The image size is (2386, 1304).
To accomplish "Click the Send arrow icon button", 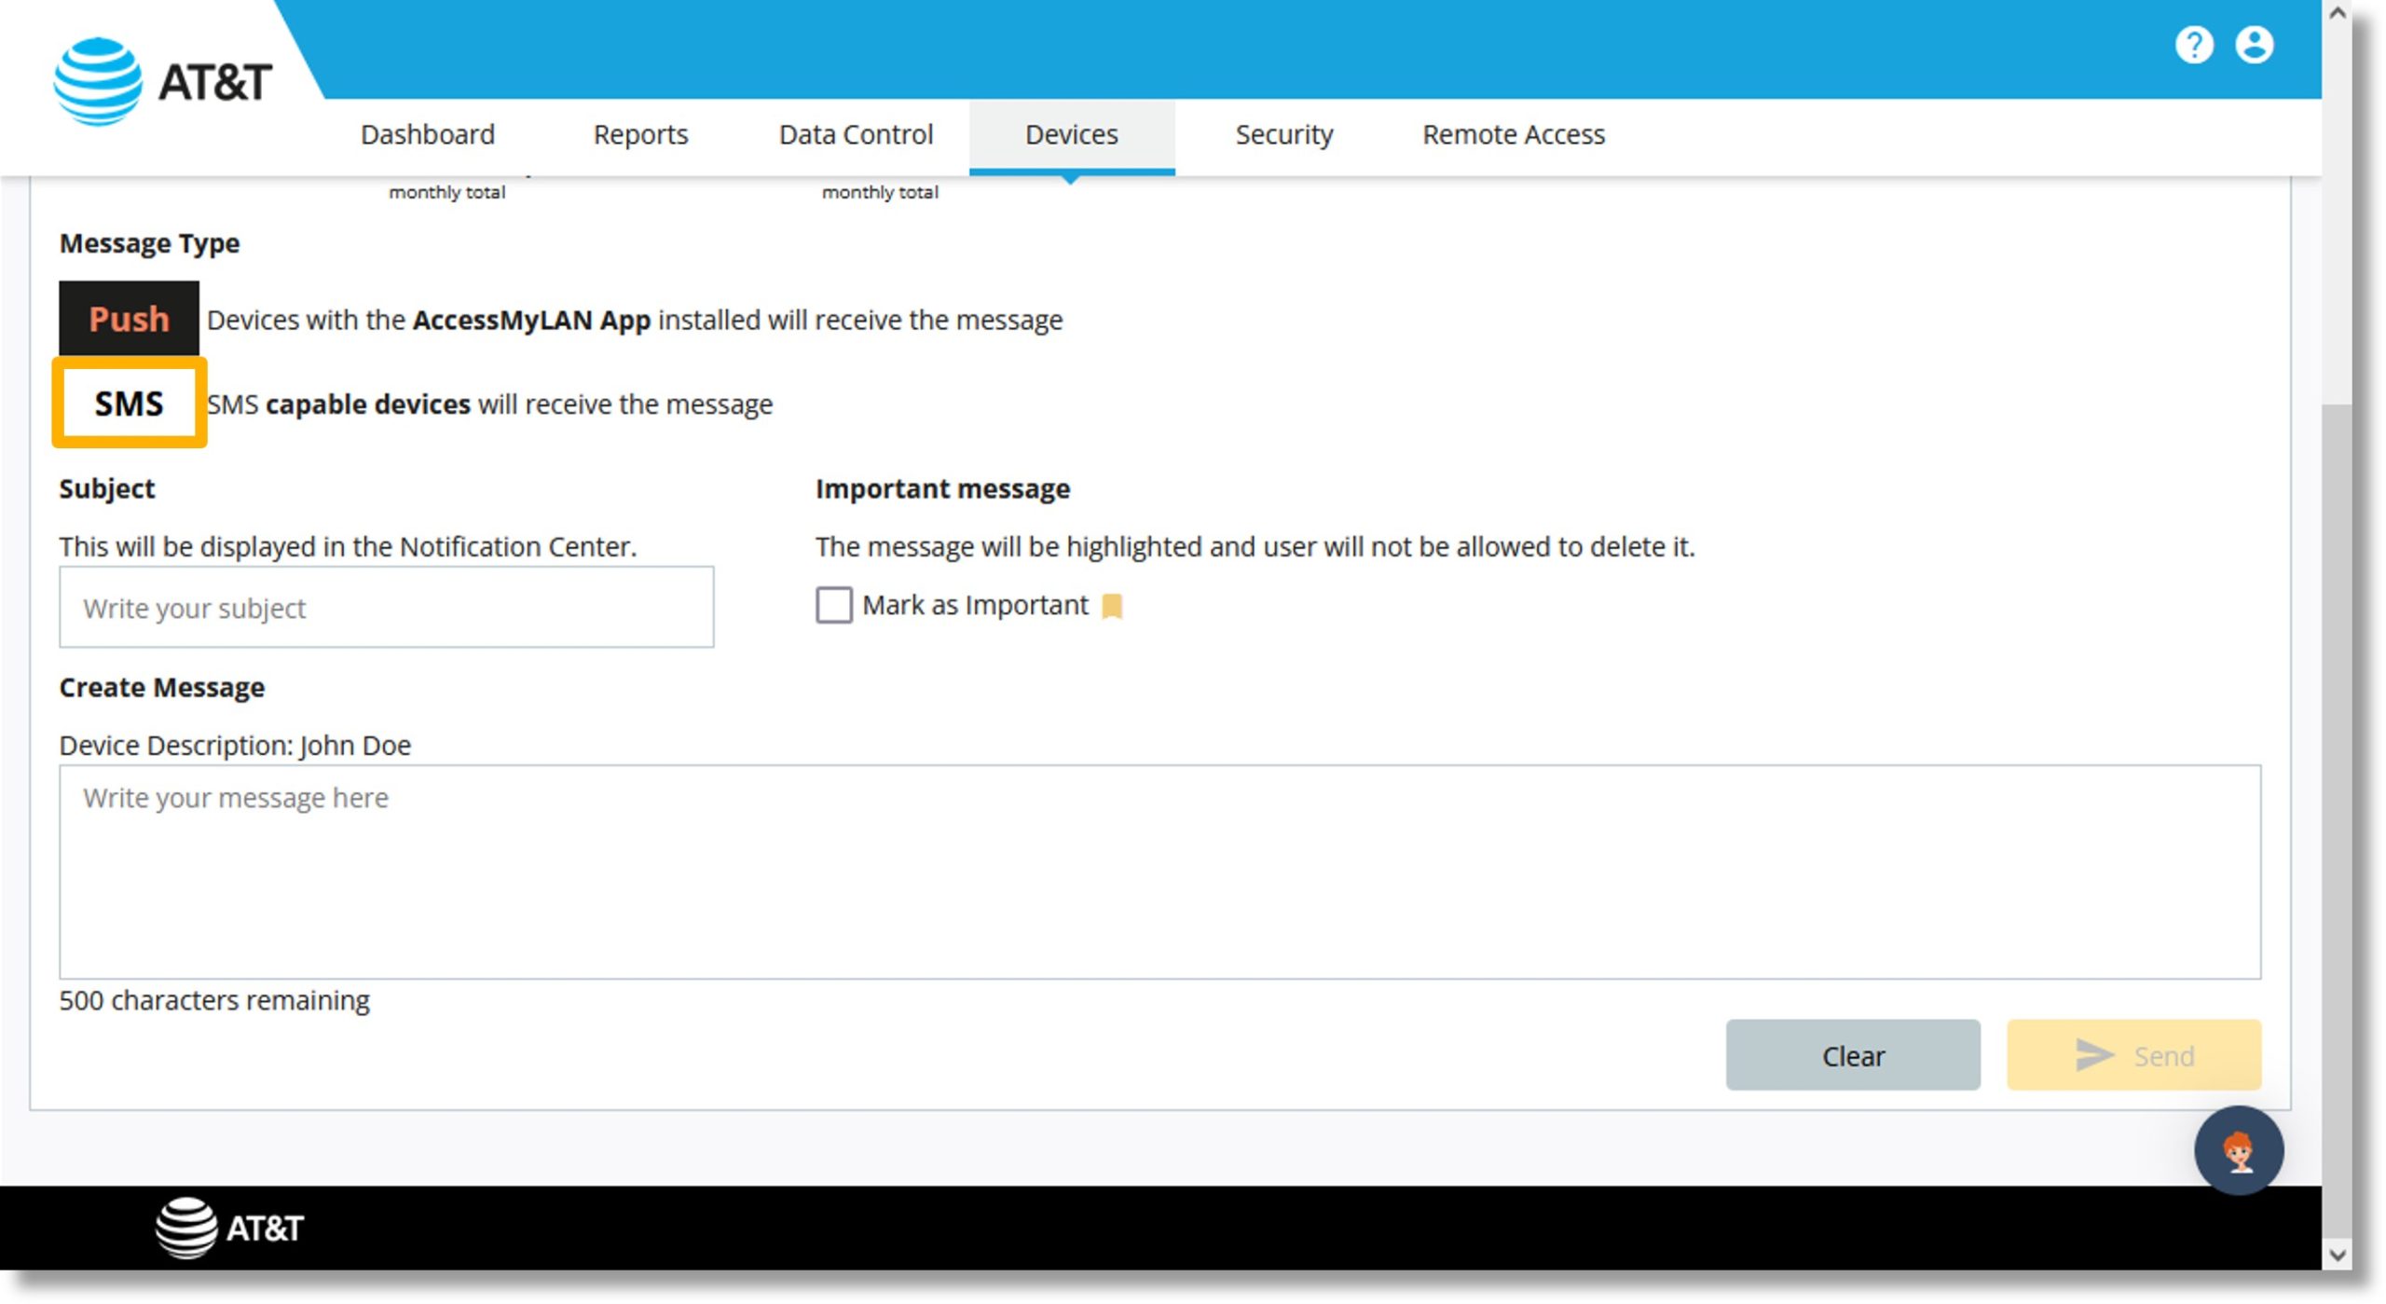I will pos(2088,1055).
